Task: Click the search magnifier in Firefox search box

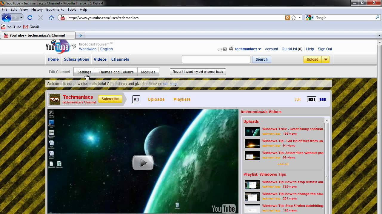Action: coord(377,18)
